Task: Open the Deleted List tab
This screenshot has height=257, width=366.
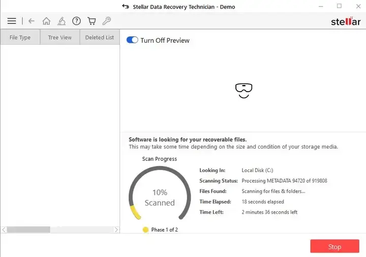Action: pos(100,37)
